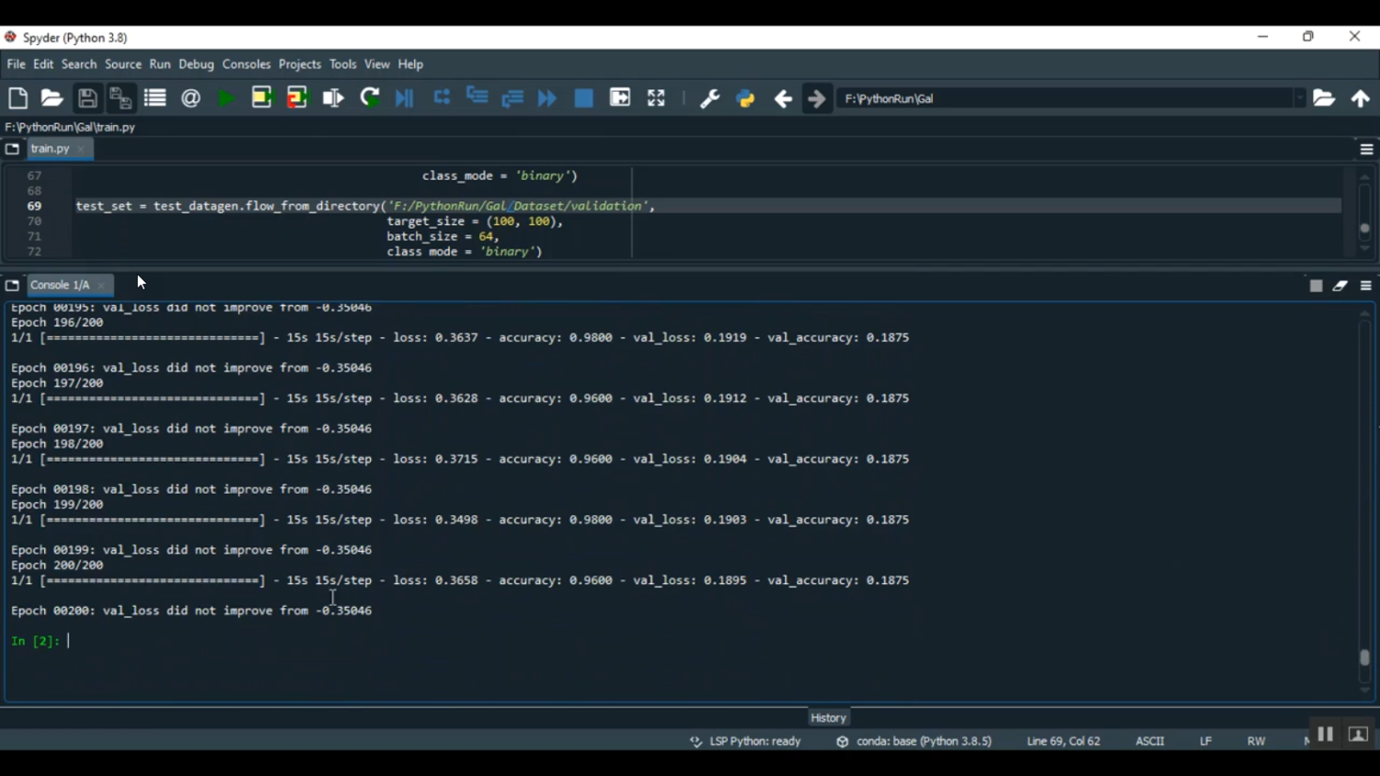Select the Console 1/A tab
The image size is (1380, 776).
[x=60, y=285]
